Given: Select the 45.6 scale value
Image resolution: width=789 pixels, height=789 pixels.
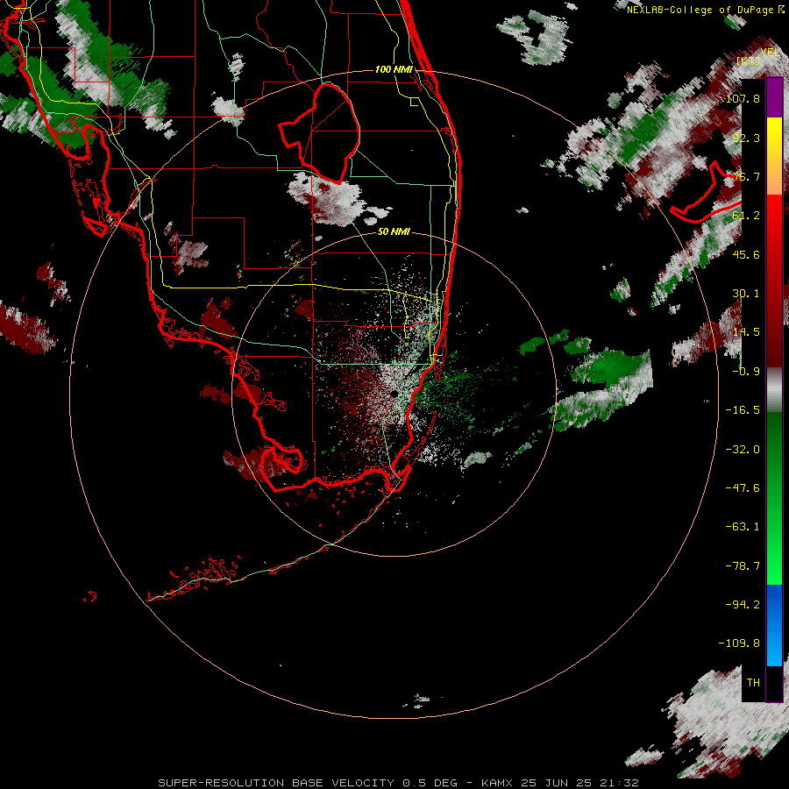Looking at the screenshot, I should pyautogui.click(x=746, y=254).
